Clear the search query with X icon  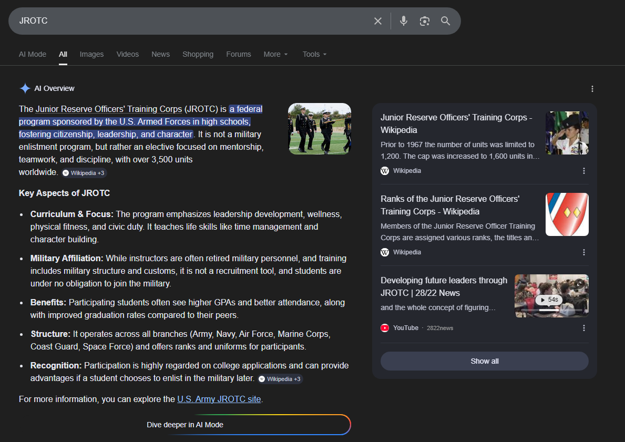point(377,20)
